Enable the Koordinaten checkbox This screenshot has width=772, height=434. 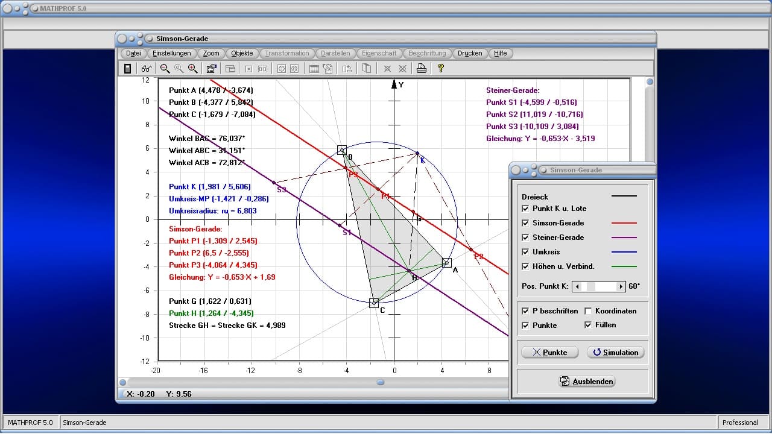[x=588, y=311]
